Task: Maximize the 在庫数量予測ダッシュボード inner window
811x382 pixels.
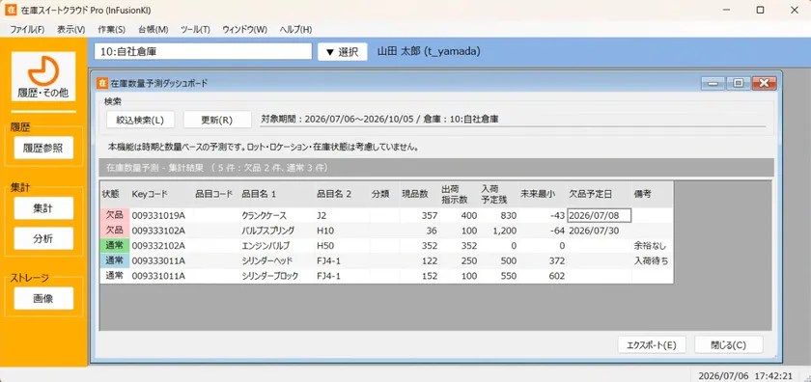Action: coord(738,83)
